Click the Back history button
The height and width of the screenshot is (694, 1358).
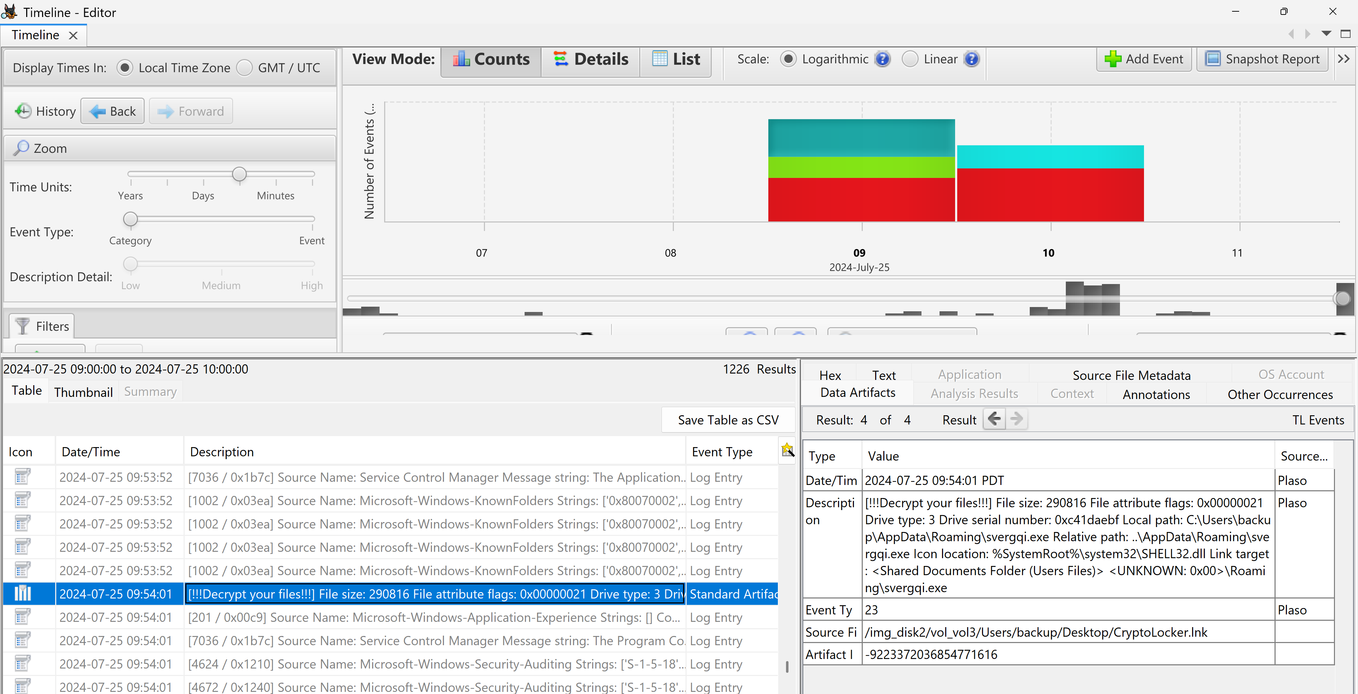(112, 111)
